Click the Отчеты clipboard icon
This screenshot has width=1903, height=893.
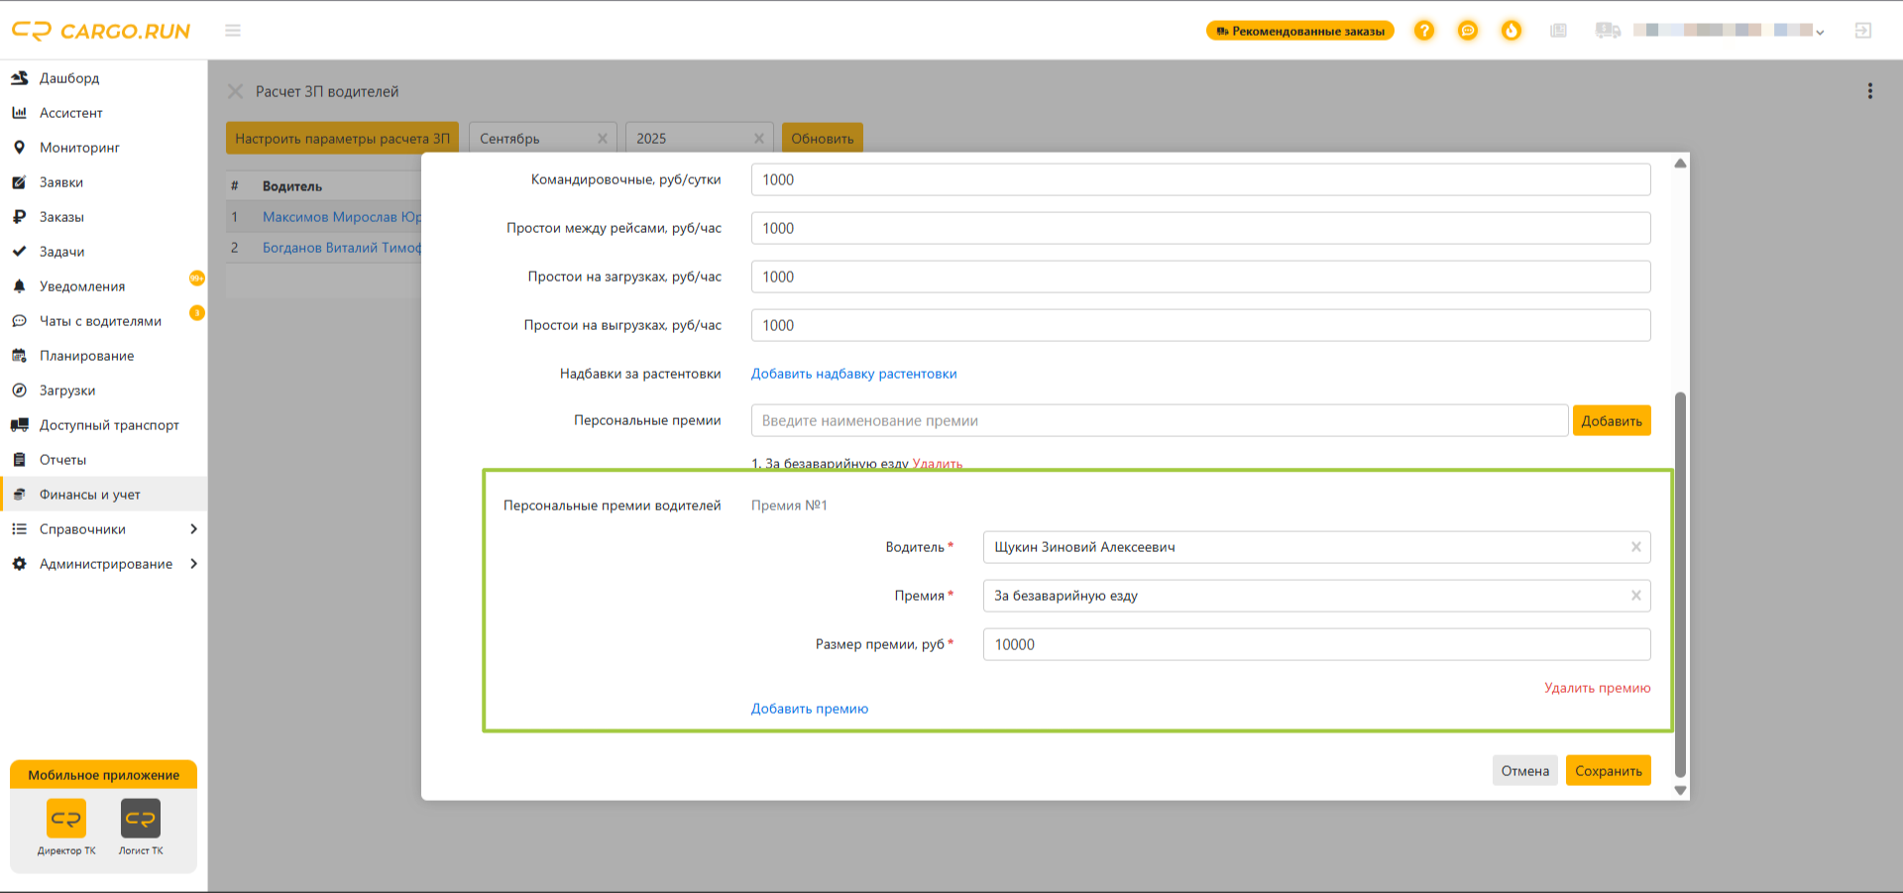click(x=19, y=460)
